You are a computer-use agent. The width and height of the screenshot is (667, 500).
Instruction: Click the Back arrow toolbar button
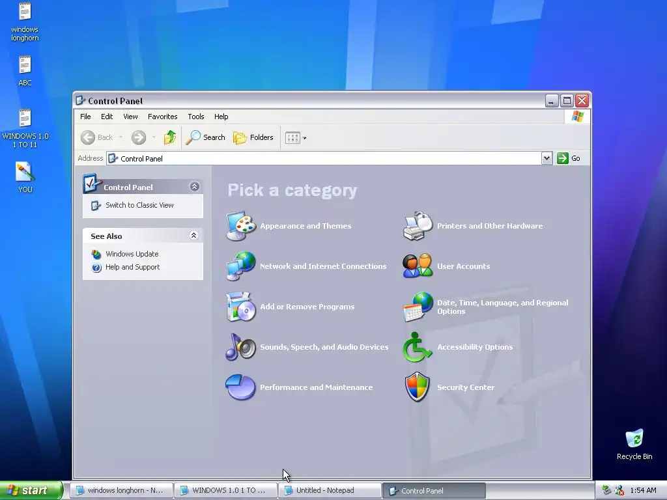[x=97, y=137]
